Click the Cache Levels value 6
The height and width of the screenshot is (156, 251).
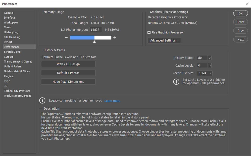click(202, 65)
